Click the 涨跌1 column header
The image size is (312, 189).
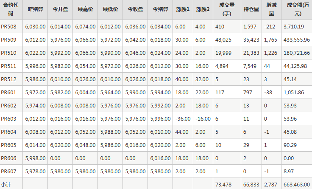tap(183, 9)
